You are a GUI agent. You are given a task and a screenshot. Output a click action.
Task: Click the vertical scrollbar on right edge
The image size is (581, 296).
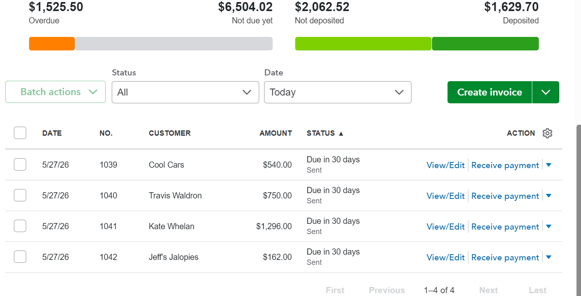point(579,210)
